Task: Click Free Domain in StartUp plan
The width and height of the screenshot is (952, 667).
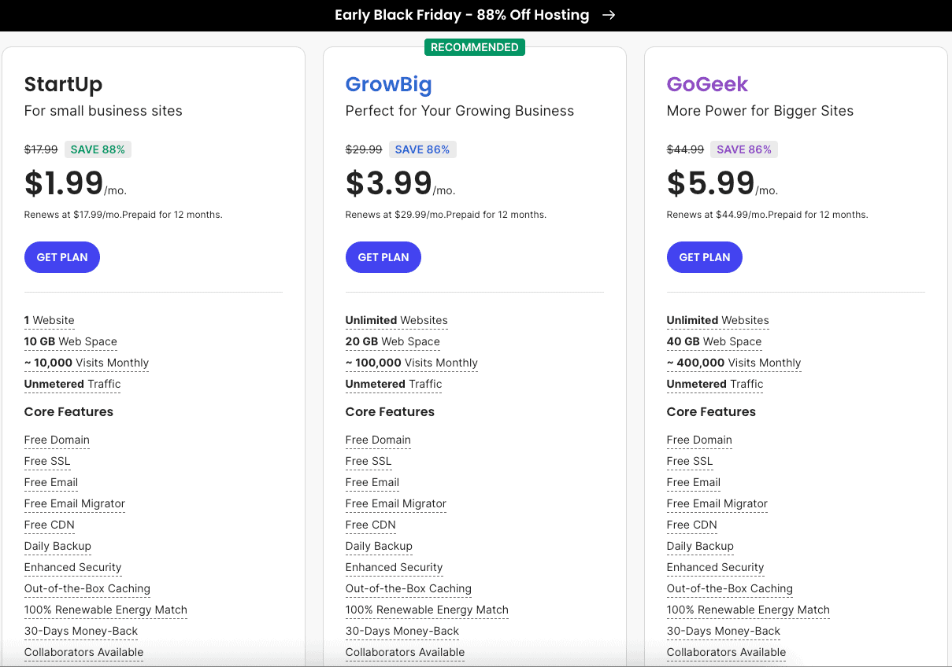Action: coord(57,440)
